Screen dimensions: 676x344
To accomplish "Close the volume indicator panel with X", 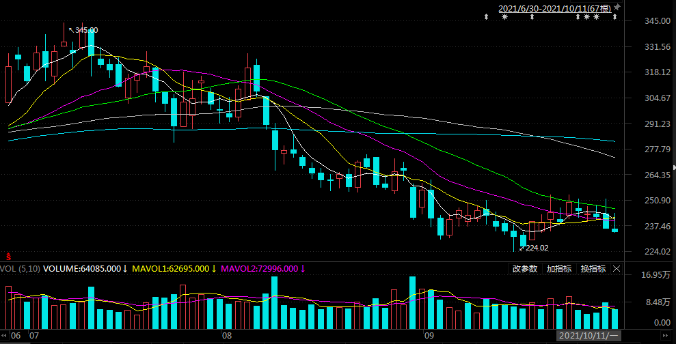I will pyautogui.click(x=616, y=269).
